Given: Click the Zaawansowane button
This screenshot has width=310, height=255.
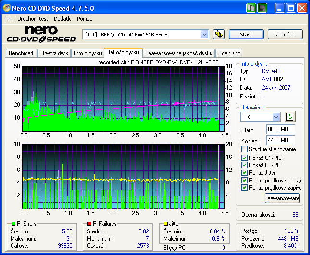Looking at the screenshot, I should (x=282, y=198).
